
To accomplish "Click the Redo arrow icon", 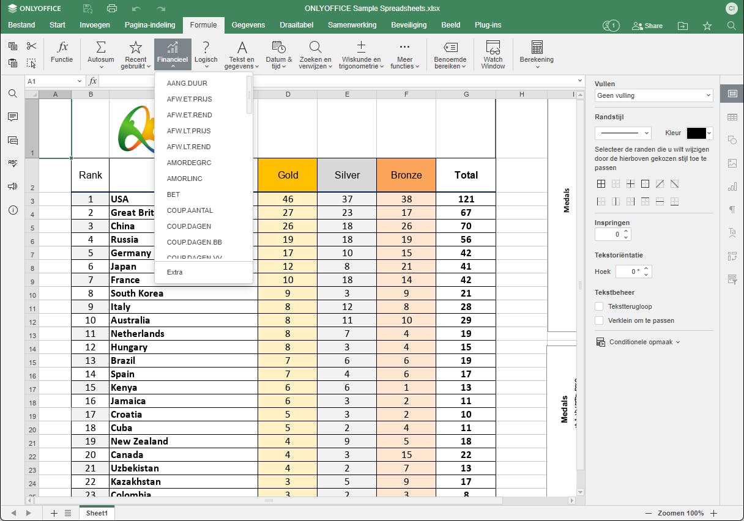I will point(161,9).
